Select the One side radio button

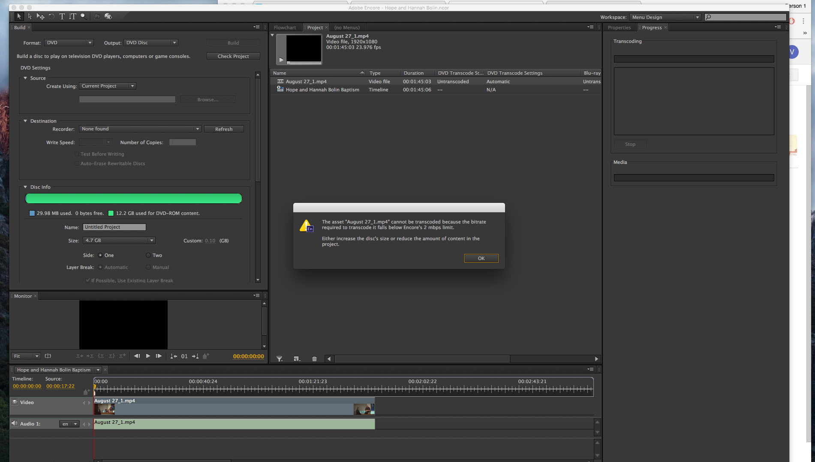click(x=100, y=255)
